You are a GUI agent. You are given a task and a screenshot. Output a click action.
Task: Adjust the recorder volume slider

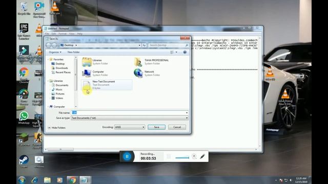[182, 158]
